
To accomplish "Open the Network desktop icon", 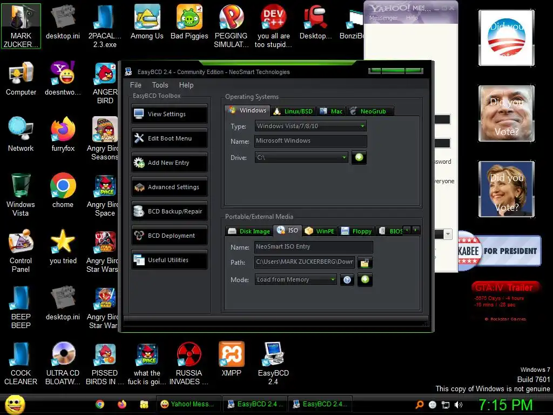I will [x=21, y=134].
